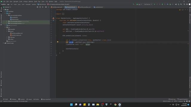Open the app run configuration dropdown
Viewport: 191px width, 107px height.
point(139,4)
